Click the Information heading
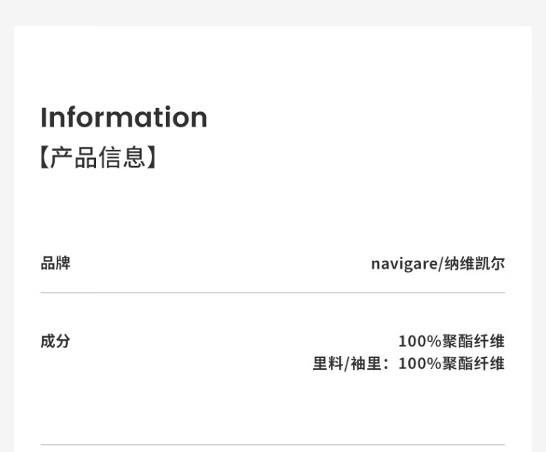Viewport: 546px width, 452px height. point(124,117)
